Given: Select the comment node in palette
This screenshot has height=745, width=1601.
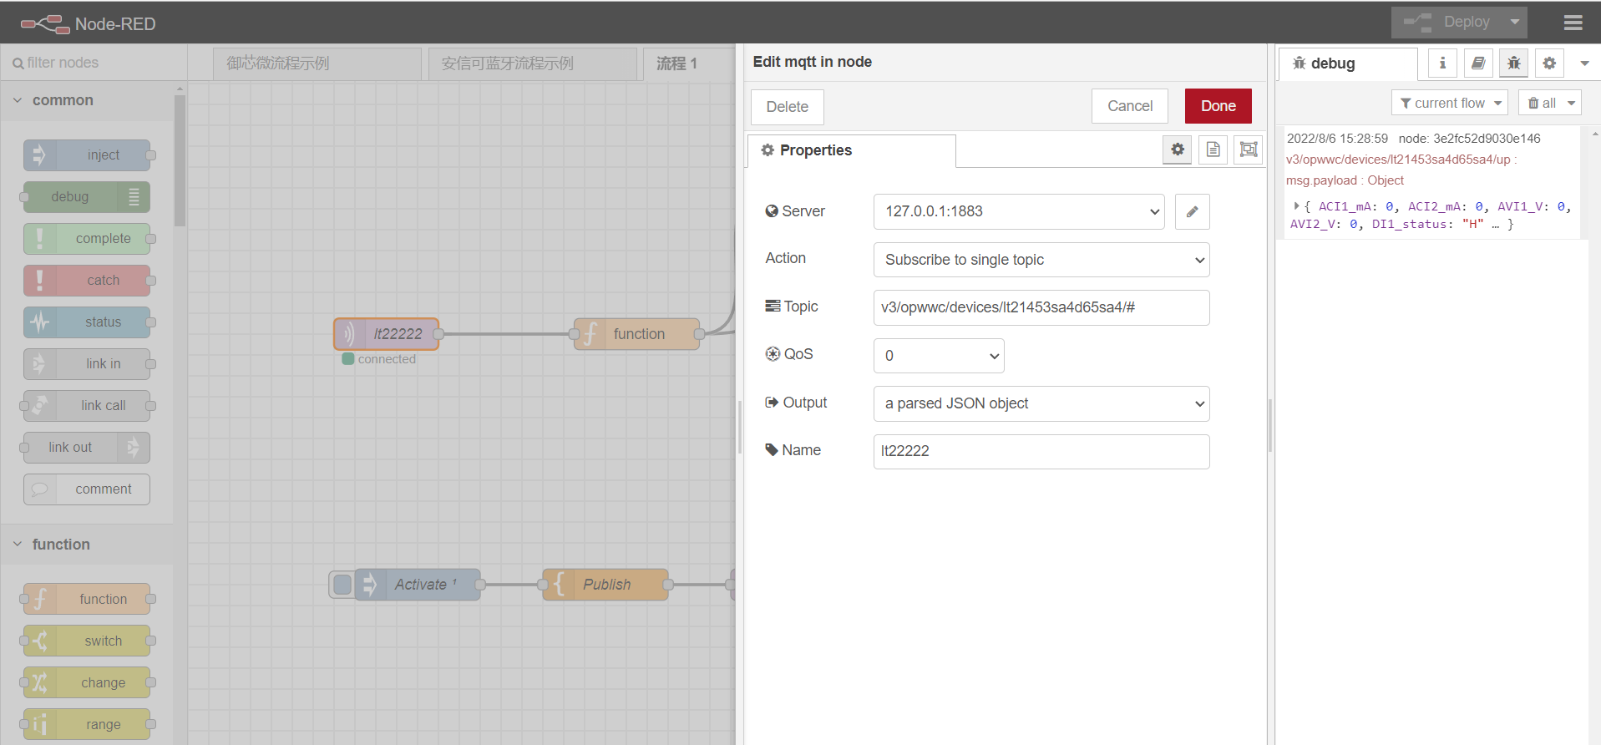Looking at the screenshot, I should coord(87,489).
